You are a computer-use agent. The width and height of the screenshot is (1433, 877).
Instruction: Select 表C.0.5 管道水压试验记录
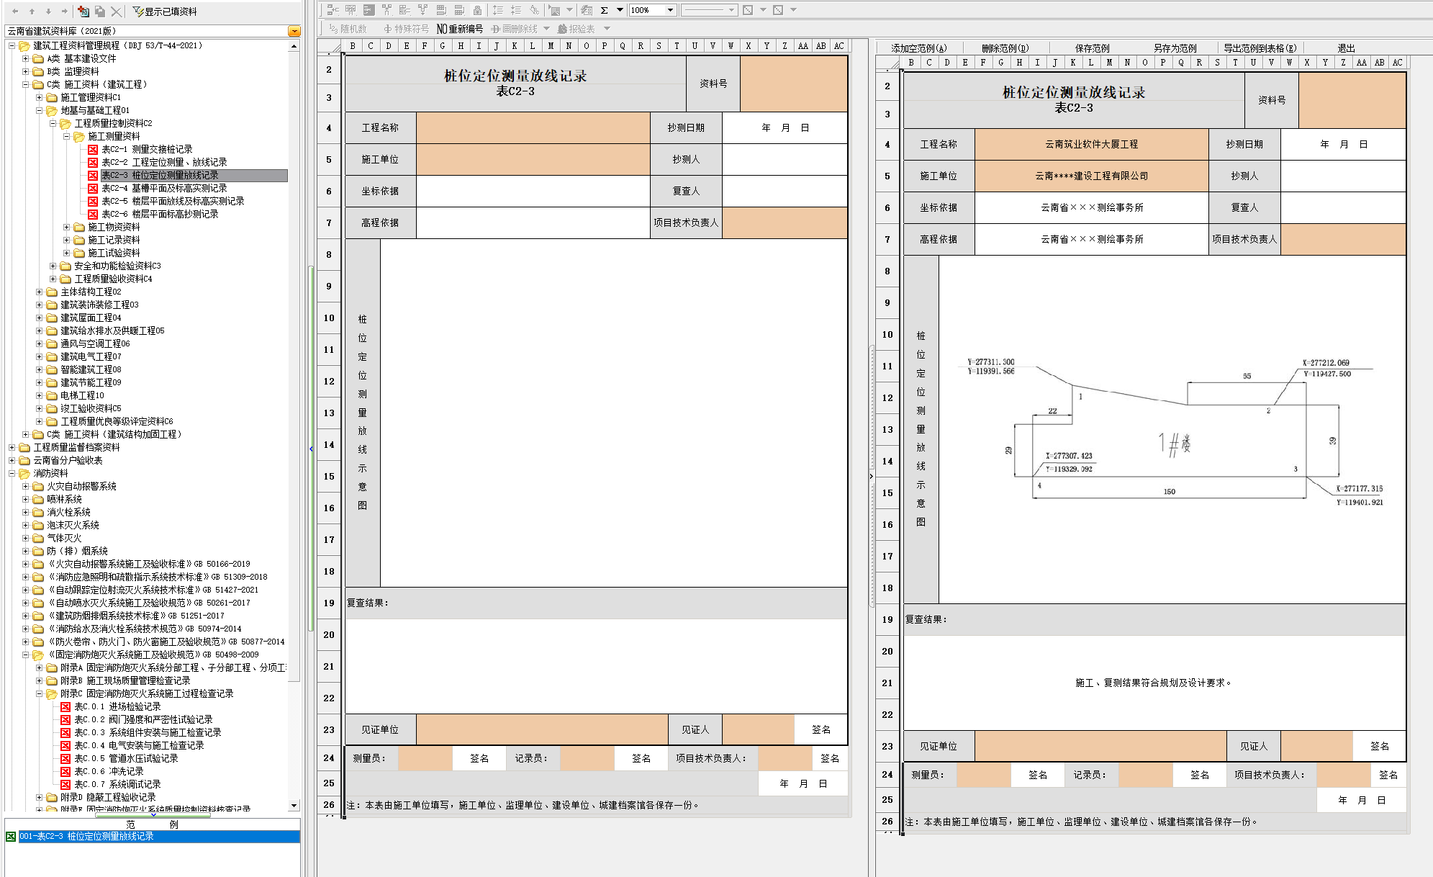click(x=126, y=758)
